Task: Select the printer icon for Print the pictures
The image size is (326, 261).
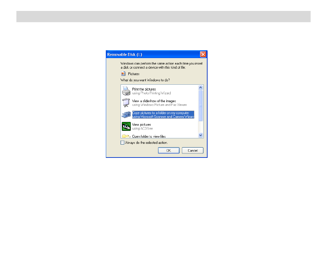Action: coord(126,91)
